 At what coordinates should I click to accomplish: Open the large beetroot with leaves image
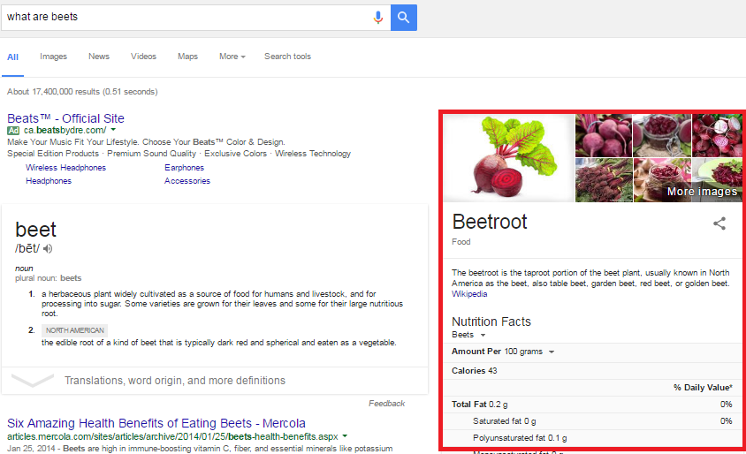coord(509,158)
